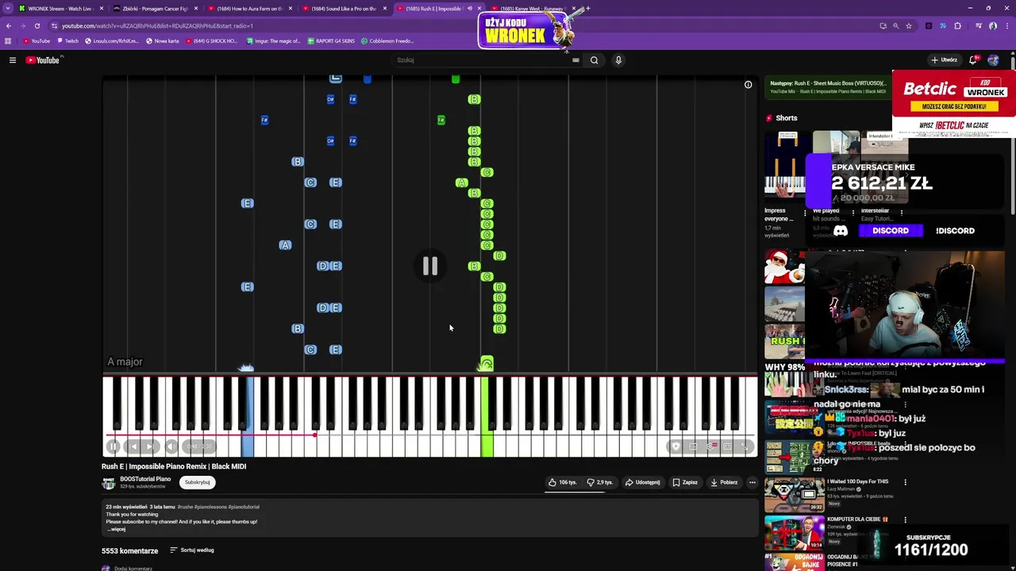This screenshot has height=571, width=1016.
Task: Open a new browser tab with plus button
Action: coord(588,9)
